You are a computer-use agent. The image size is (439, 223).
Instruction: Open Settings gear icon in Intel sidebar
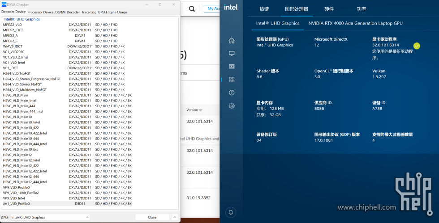232,105
